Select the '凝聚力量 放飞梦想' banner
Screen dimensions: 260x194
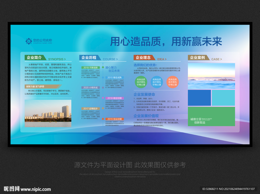pyautogui.click(x=43, y=86)
